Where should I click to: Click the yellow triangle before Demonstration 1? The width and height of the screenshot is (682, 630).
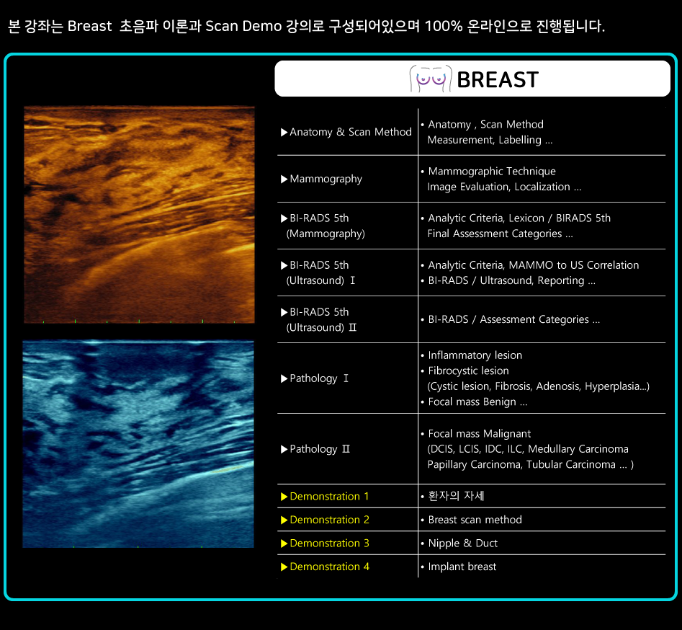click(284, 497)
